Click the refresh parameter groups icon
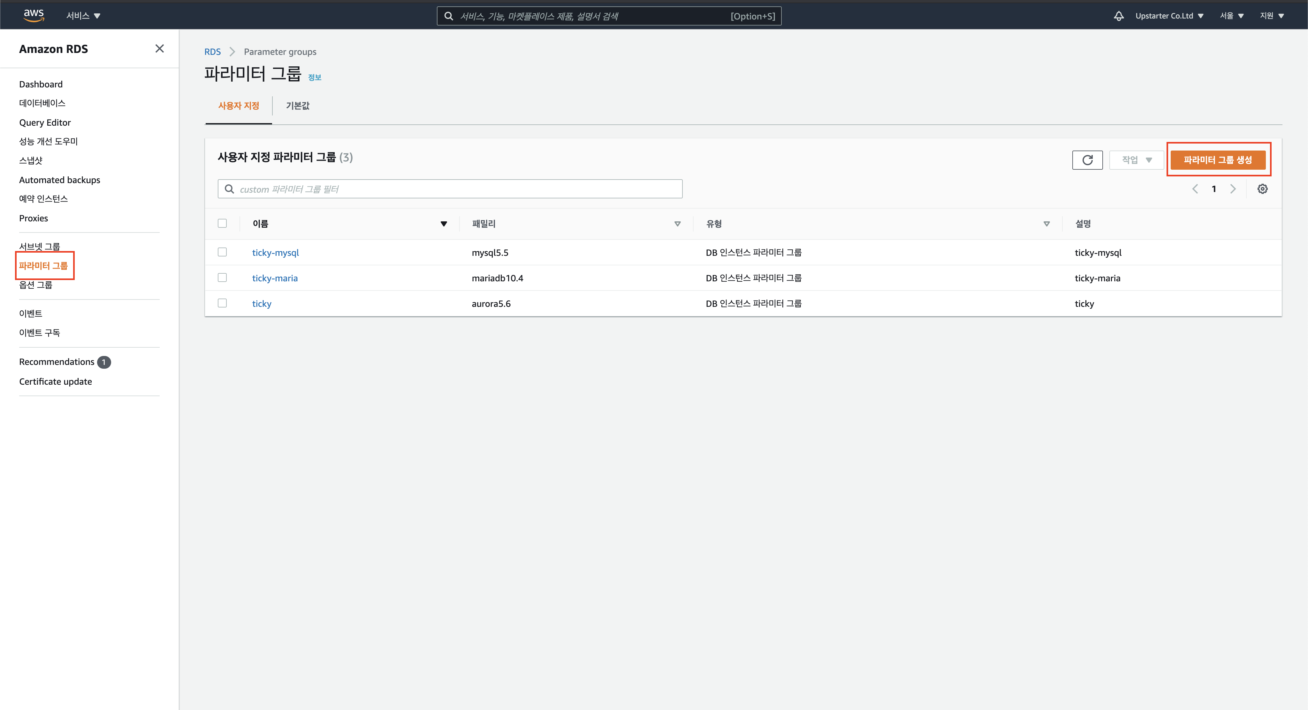Image resolution: width=1308 pixels, height=710 pixels. pyautogui.click(x=1087, y=160)
